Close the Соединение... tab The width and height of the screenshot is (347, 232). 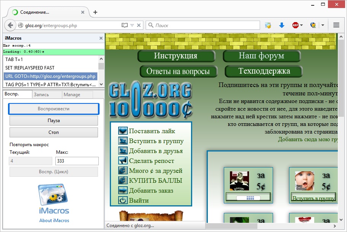pos(82,12)
